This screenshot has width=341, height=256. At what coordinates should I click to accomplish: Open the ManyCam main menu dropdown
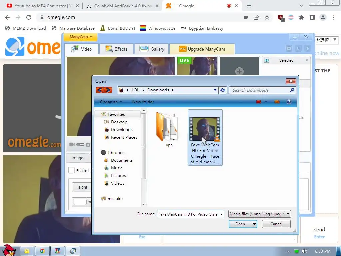(x=81, y=37)
